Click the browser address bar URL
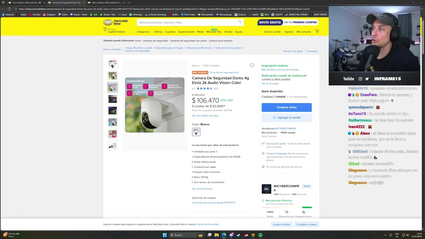Image resolution: width=425 pixels, height=239 pixels. pyautogui.click(x=164, y=9)
